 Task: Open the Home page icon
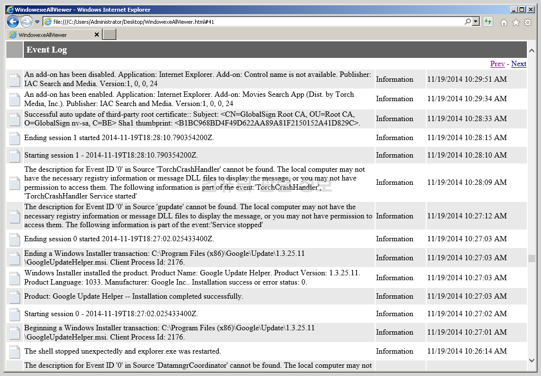tap(504, 22)
